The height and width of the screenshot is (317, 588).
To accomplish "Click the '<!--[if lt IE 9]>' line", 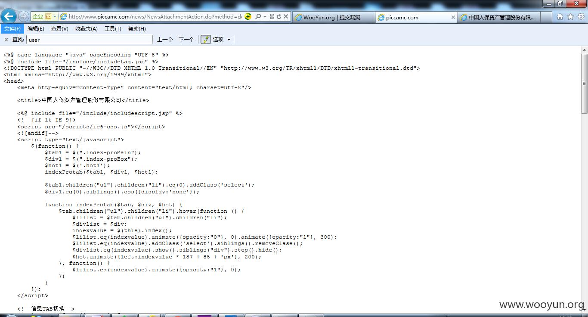I will [x=46, y=120].
